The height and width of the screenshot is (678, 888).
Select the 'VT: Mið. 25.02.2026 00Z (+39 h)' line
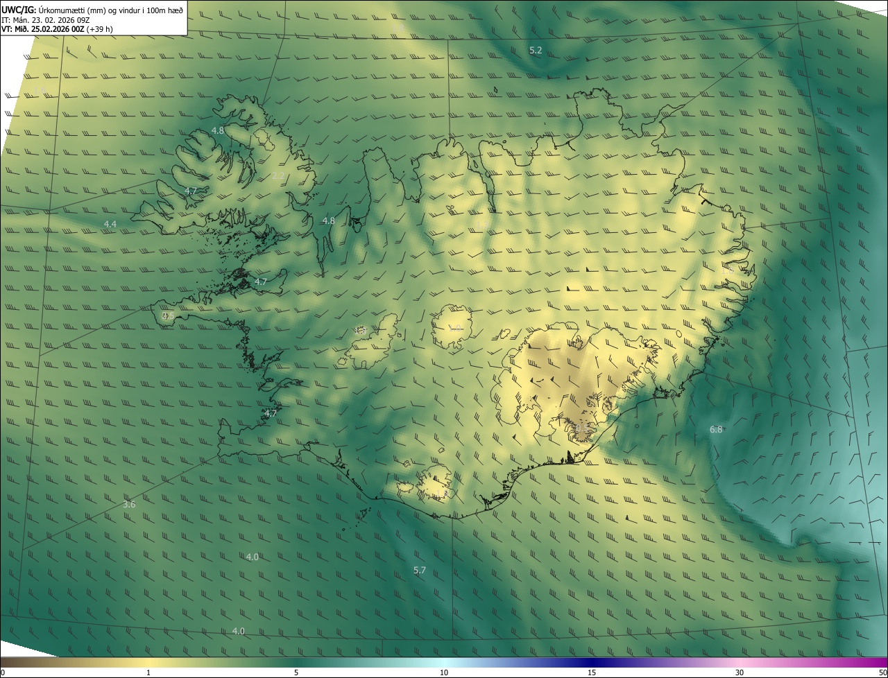pos(58,29)
